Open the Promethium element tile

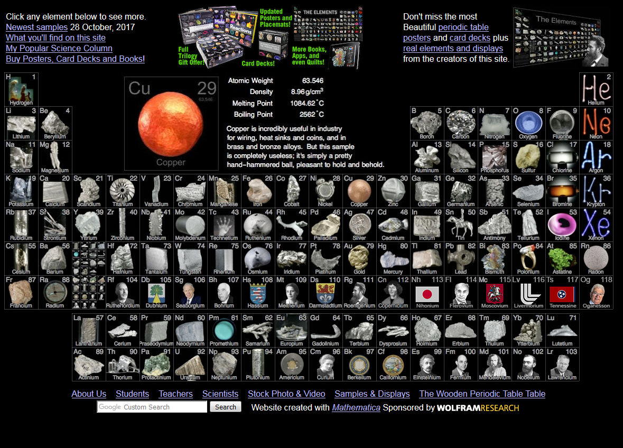[x=224, y=331]
